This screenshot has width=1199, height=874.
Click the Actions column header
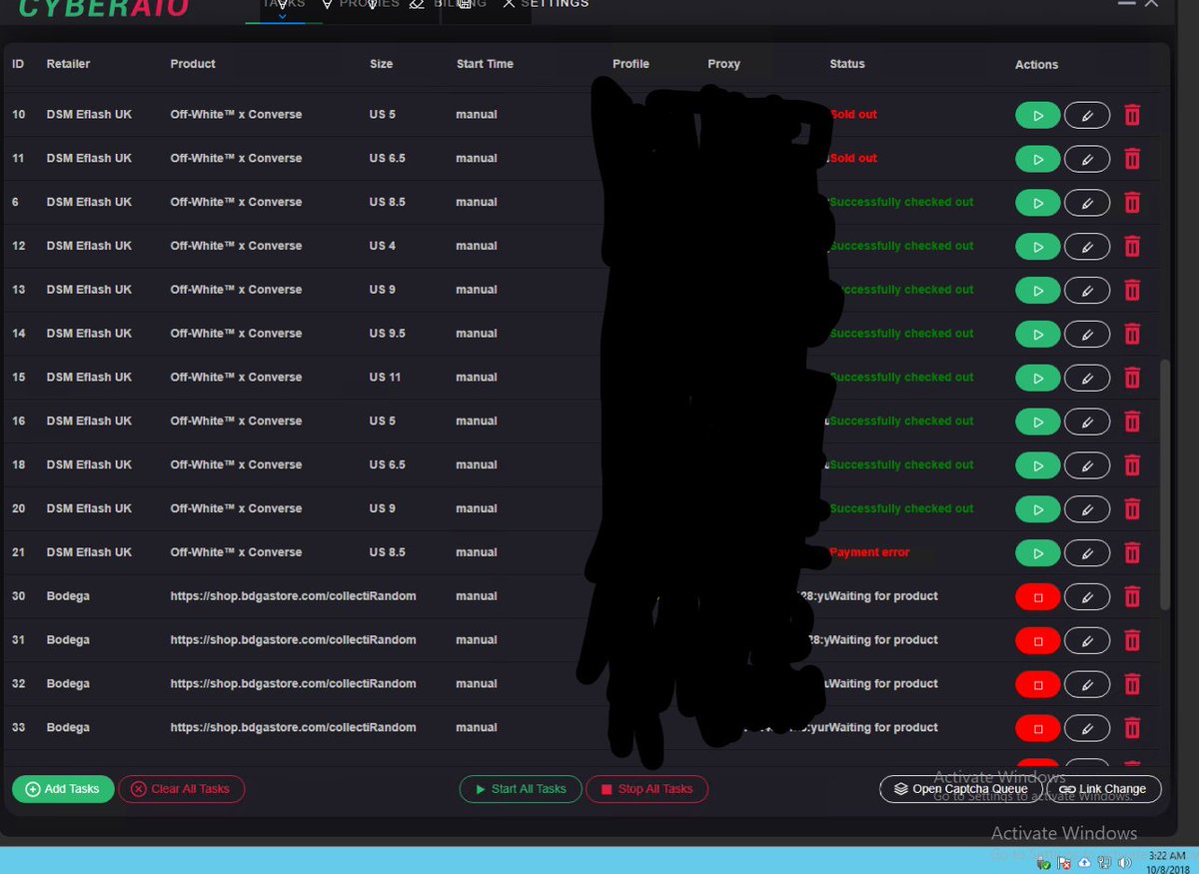1036,65
